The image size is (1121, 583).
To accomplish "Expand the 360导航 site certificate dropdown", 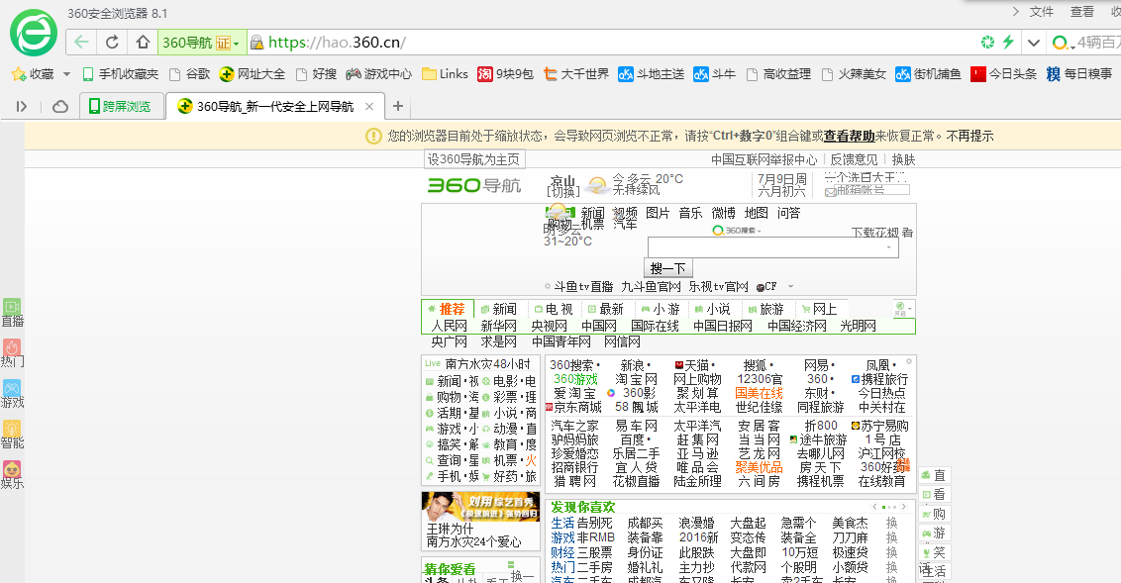I will [236, 44].
